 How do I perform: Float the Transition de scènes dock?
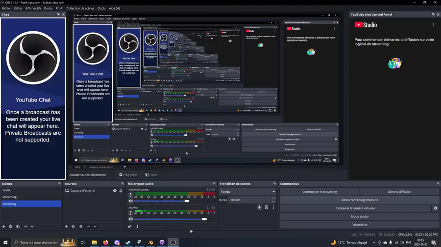click(274, 184)
